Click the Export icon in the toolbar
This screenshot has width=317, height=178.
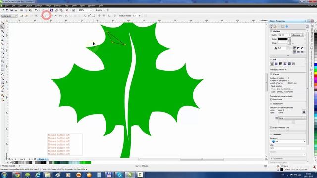61,10
